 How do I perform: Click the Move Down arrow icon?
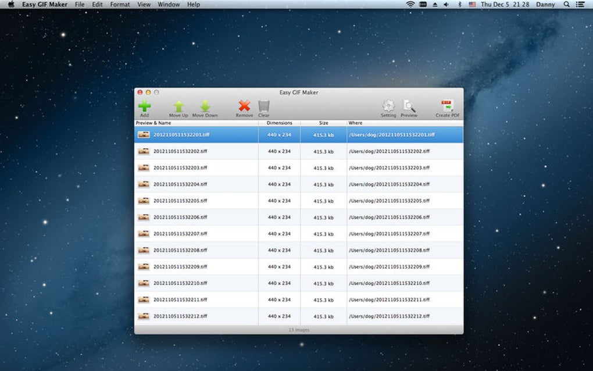click(205, 106)
